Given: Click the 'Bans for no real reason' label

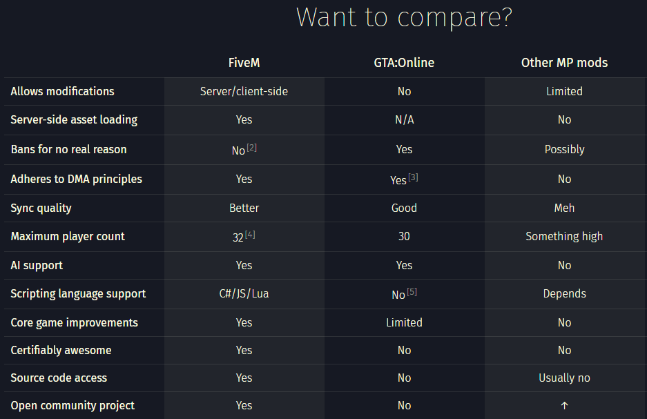Looking at the screenshot, I should 68,149.
